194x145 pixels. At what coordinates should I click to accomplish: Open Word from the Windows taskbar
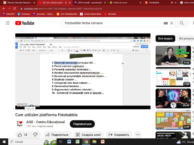coord(69,142)
